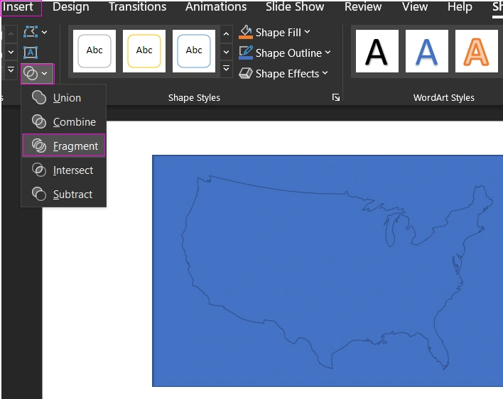The height and width of the screenshot is (399, 503).
Task: Click the Combine circles icon
Action: 39,122
